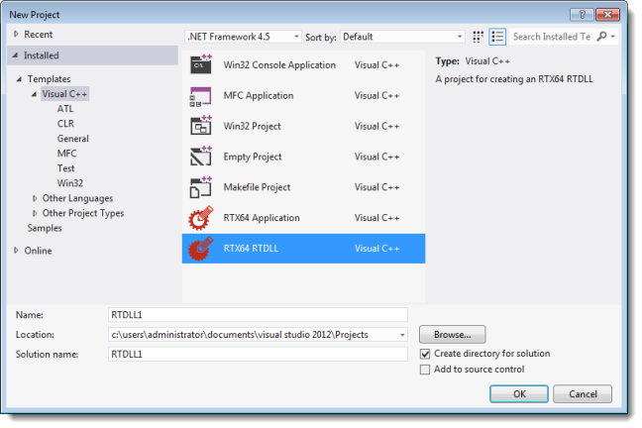Click the Win32 Console Application template icon
The width and height of the screenshot is (642, 428).
pyautogui.click(x=200, y=64)
